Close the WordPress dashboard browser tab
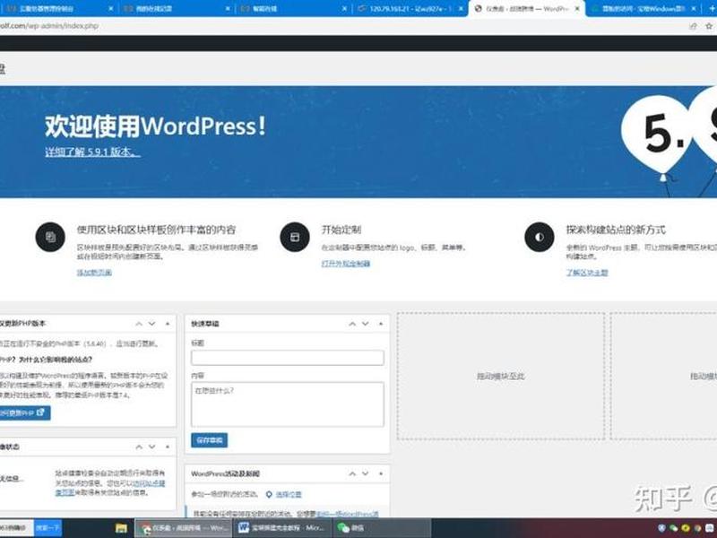This screenshot has width=717, height=538. coord(577,9)
